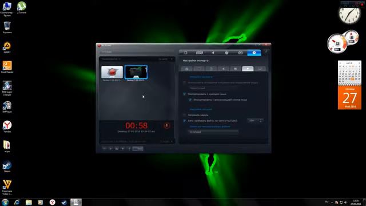Open the sort-by dropdown above recordings list
The height and width of the screenshot is (206, 366).
(166, 59)
